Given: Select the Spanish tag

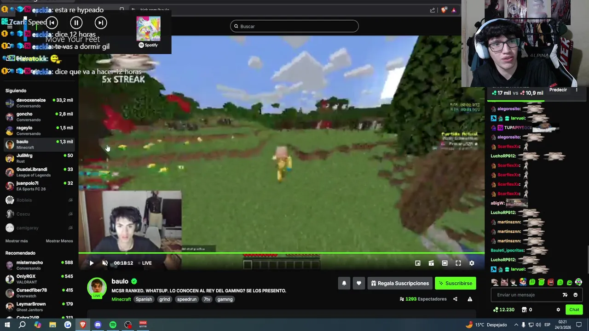Looking at the screenshot, I should 144,299.
